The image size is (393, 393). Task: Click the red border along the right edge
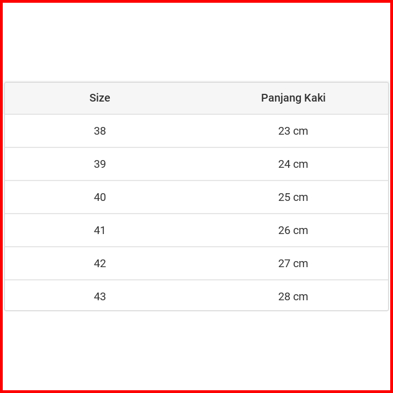click(x=391, y=197)
